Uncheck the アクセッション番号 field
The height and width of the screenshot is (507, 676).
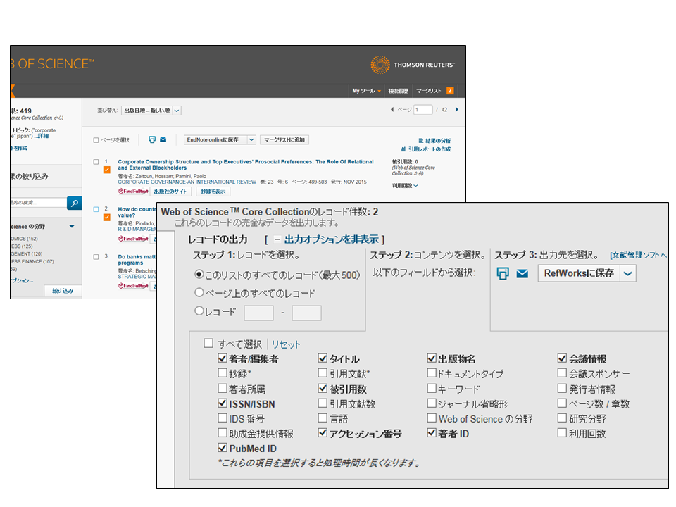click(323, 433)
